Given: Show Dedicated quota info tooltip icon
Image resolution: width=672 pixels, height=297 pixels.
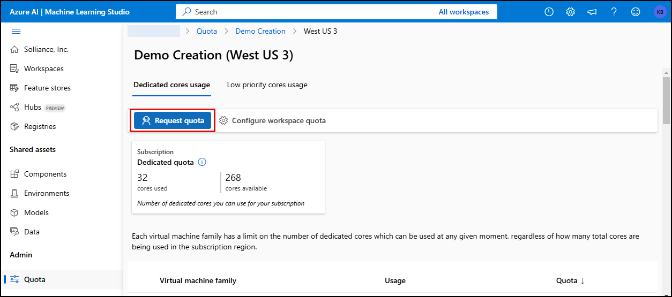Looking at the screenshot, I should (202, 162).
